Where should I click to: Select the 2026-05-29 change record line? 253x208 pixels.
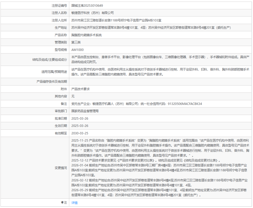(x=159, y=193)
